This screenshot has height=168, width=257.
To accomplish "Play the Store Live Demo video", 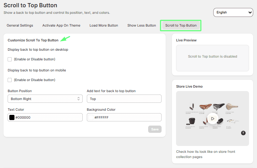I will pos(213,118).
